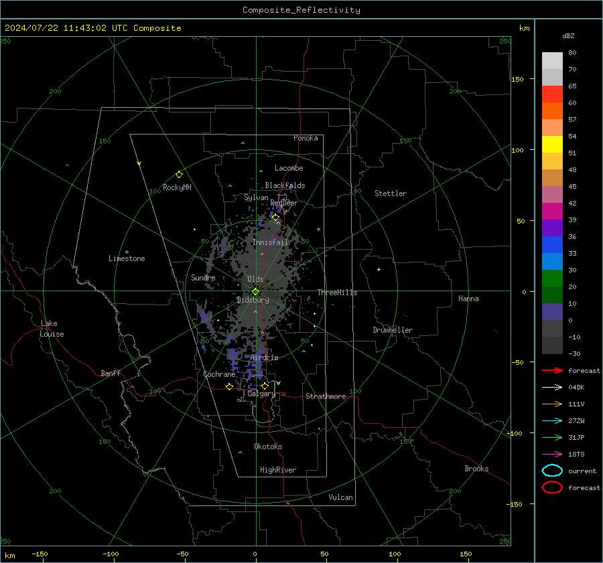The image size is (603, 563).
Task: Click the Lake Louise label
Action: [x=52, y=329]
